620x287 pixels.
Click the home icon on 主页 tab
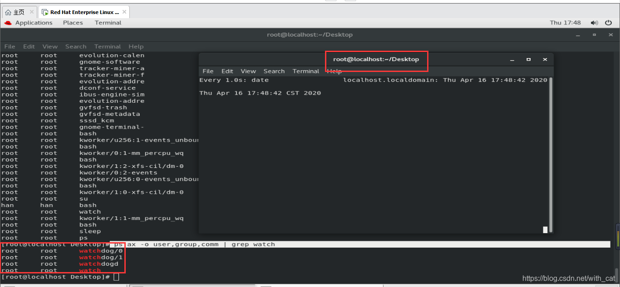[x=8, y=12]
